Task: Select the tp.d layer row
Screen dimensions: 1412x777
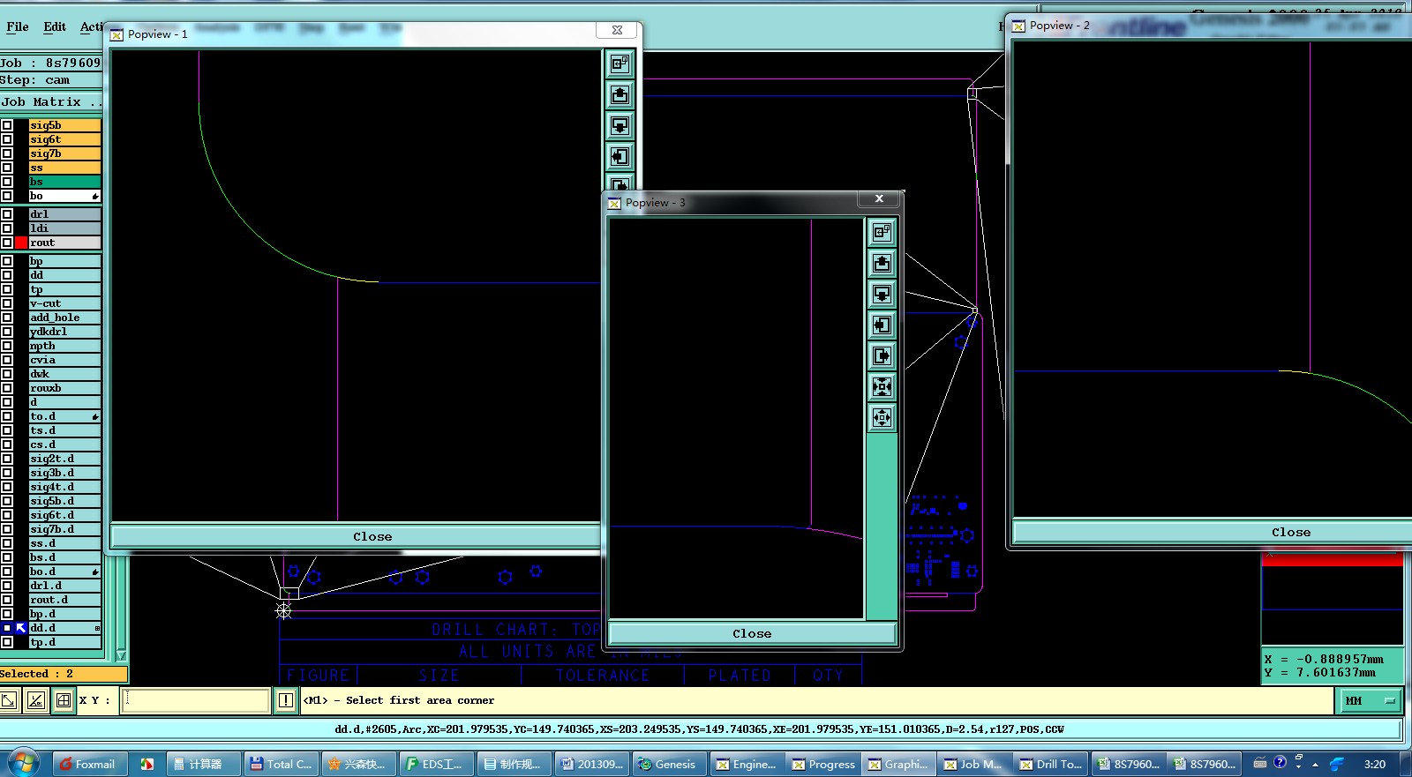Action: (65, 642)
